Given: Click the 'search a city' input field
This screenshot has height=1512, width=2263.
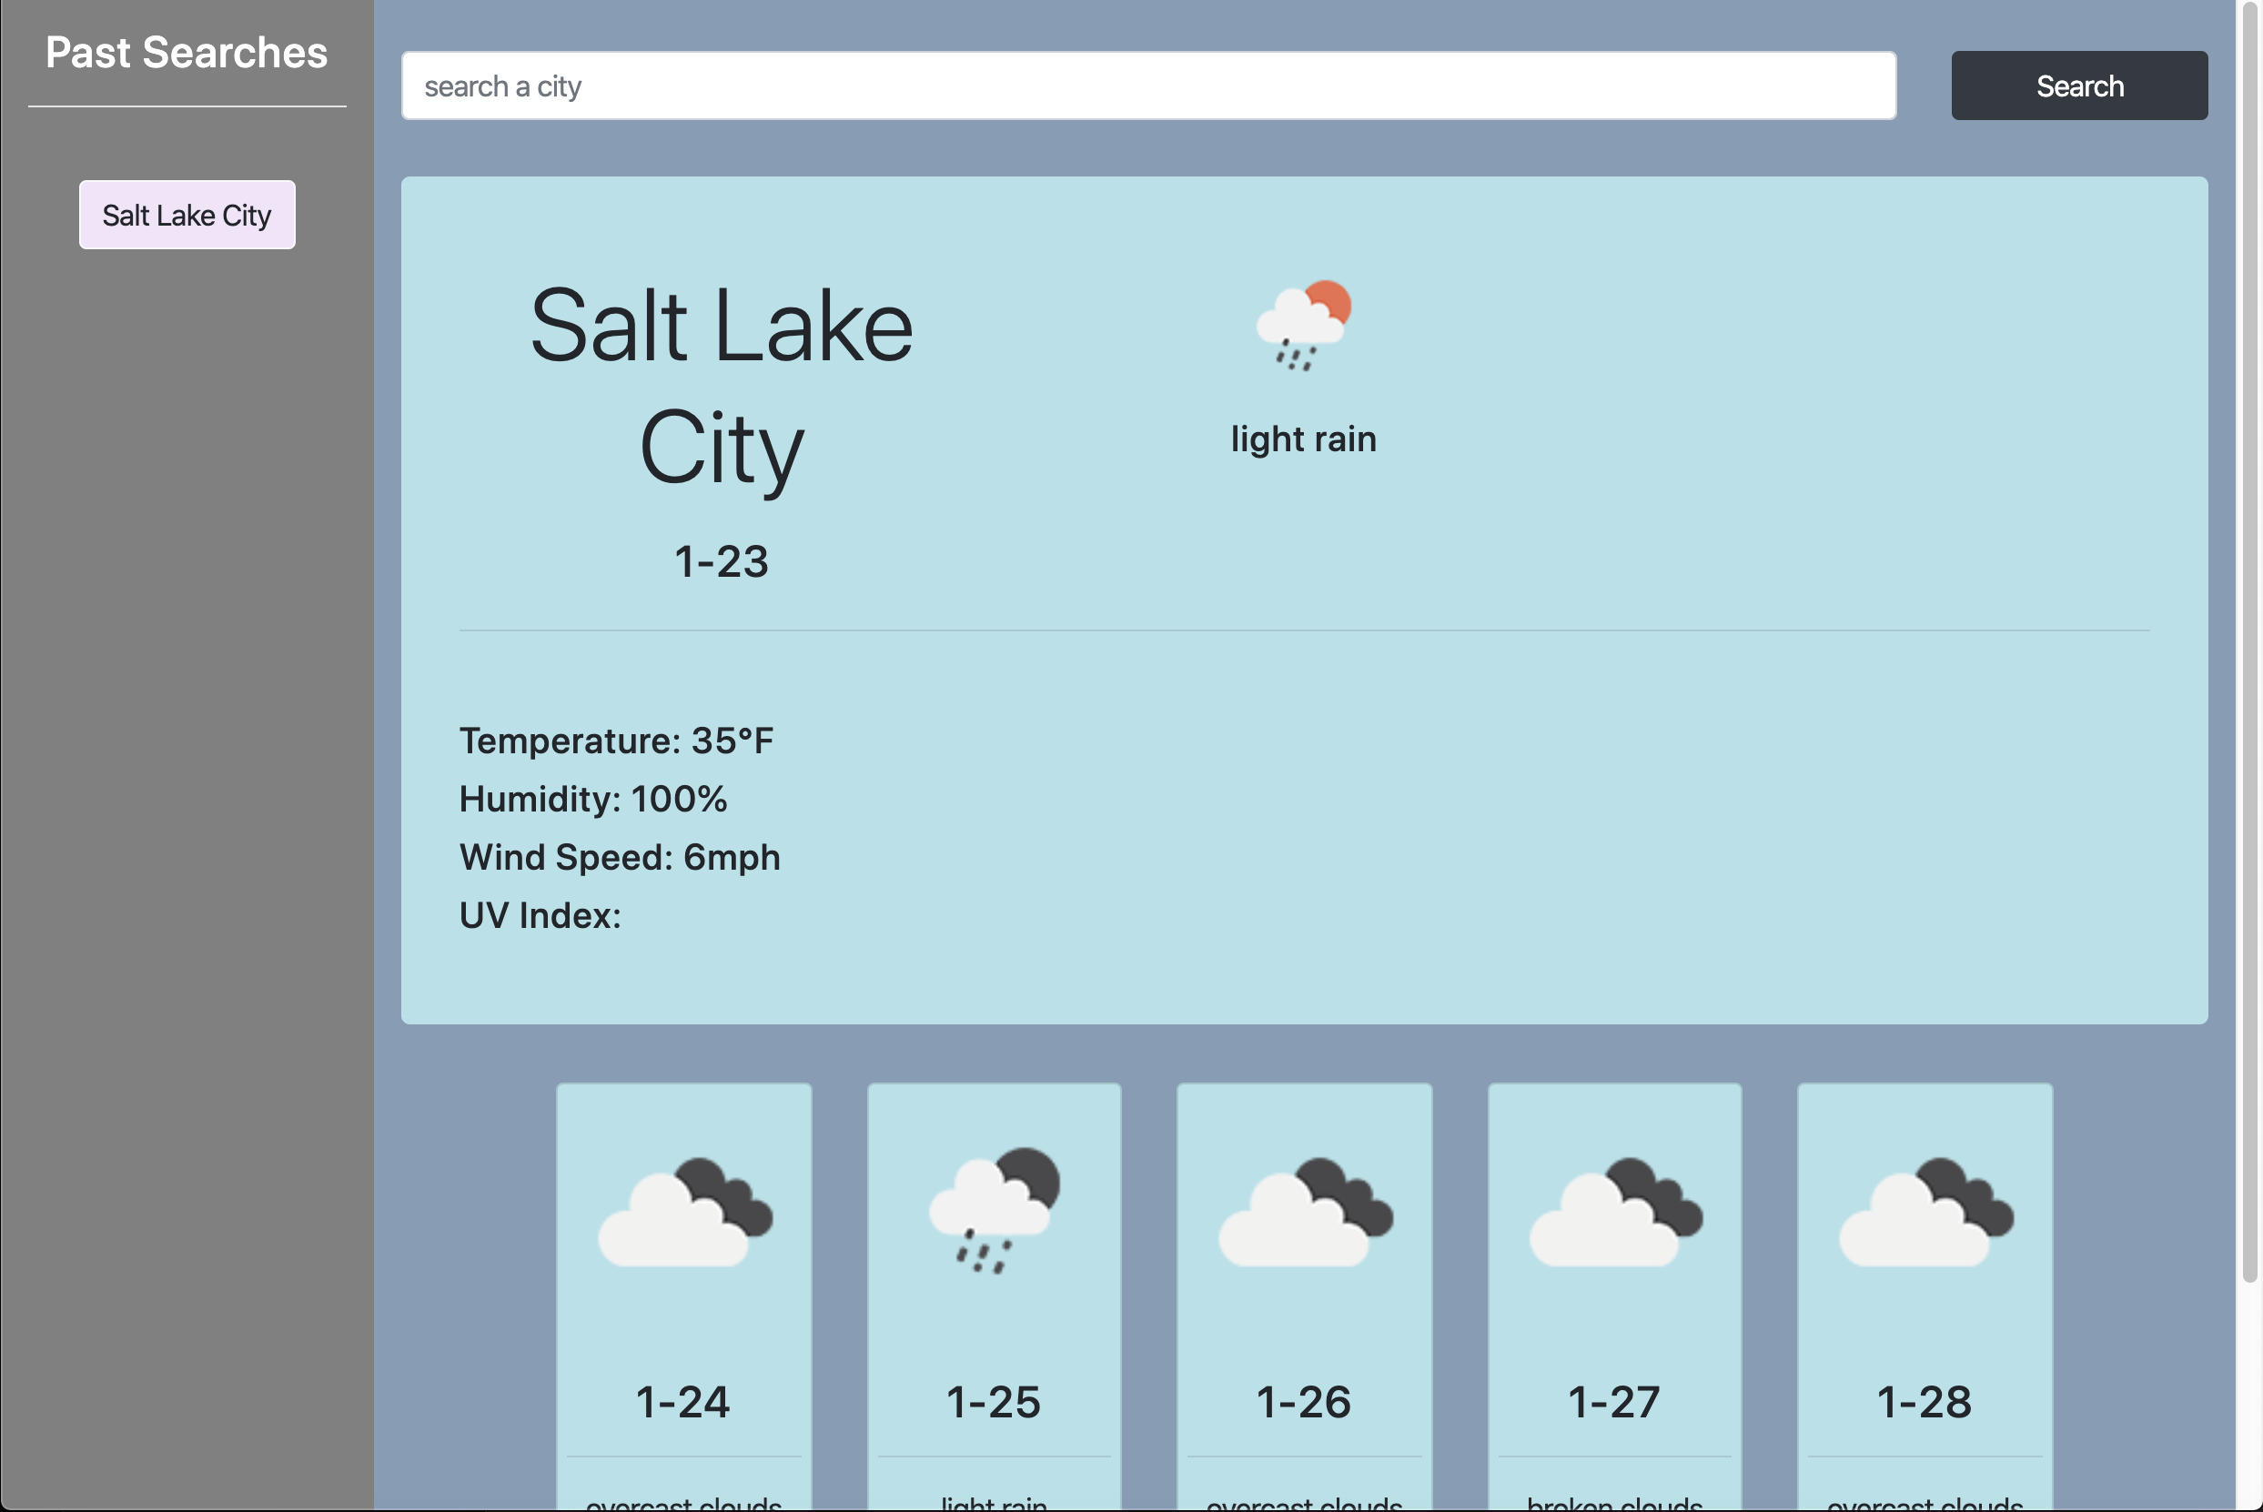Looking at the screenshot, I should (x=1147, y=85).
